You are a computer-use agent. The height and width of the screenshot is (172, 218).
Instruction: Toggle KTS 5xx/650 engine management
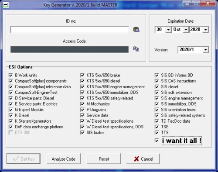(82, 87)
